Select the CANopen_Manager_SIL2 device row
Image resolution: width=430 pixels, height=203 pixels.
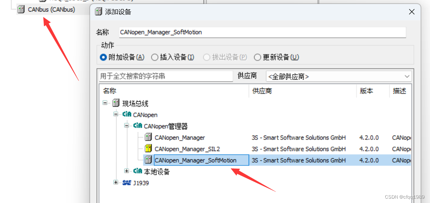(x=187, y=149)
